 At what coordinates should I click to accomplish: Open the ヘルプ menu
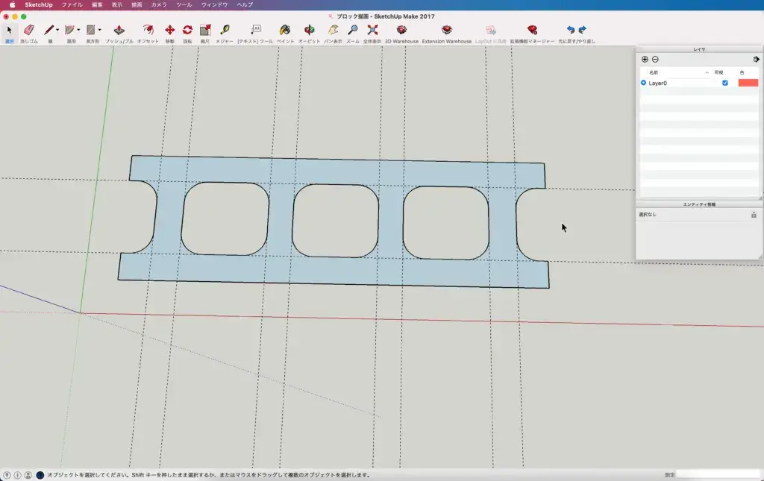(245, 5)
